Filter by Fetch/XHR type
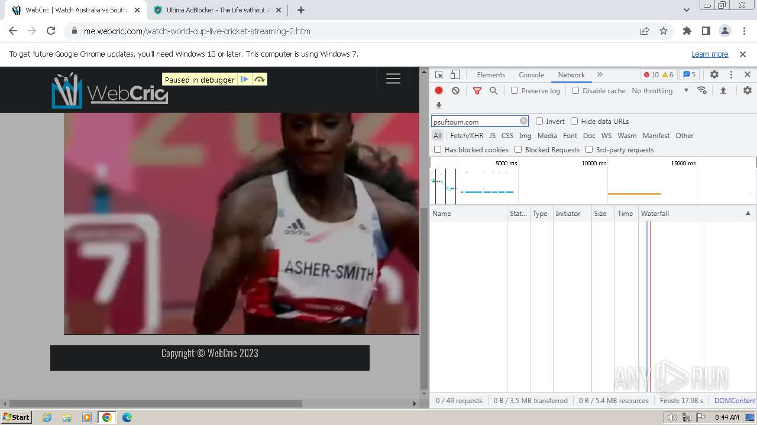 (x=467, y=136)
